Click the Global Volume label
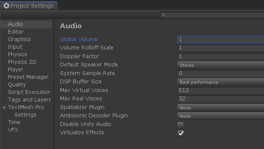Screen dimensions: 264x149 tap(79, 39)
